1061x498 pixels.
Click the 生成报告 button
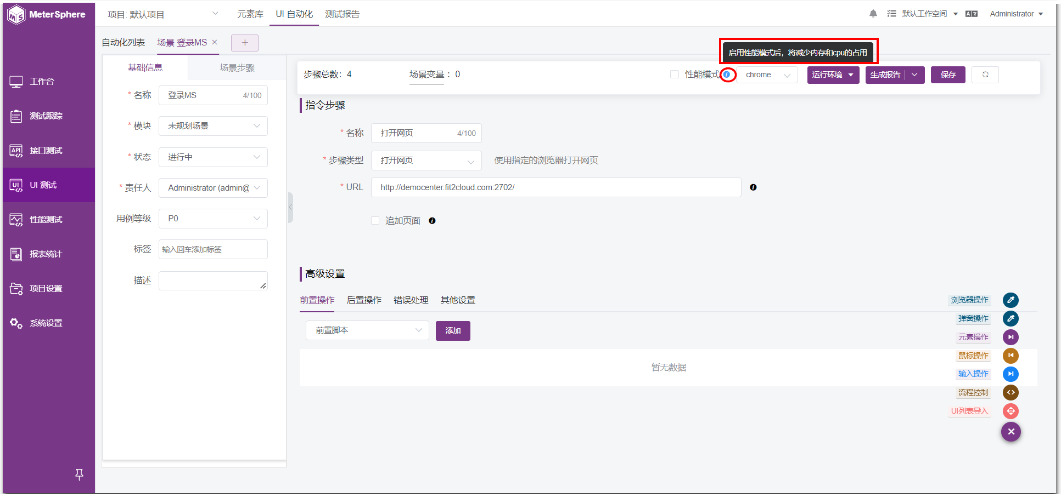(885, 75)
